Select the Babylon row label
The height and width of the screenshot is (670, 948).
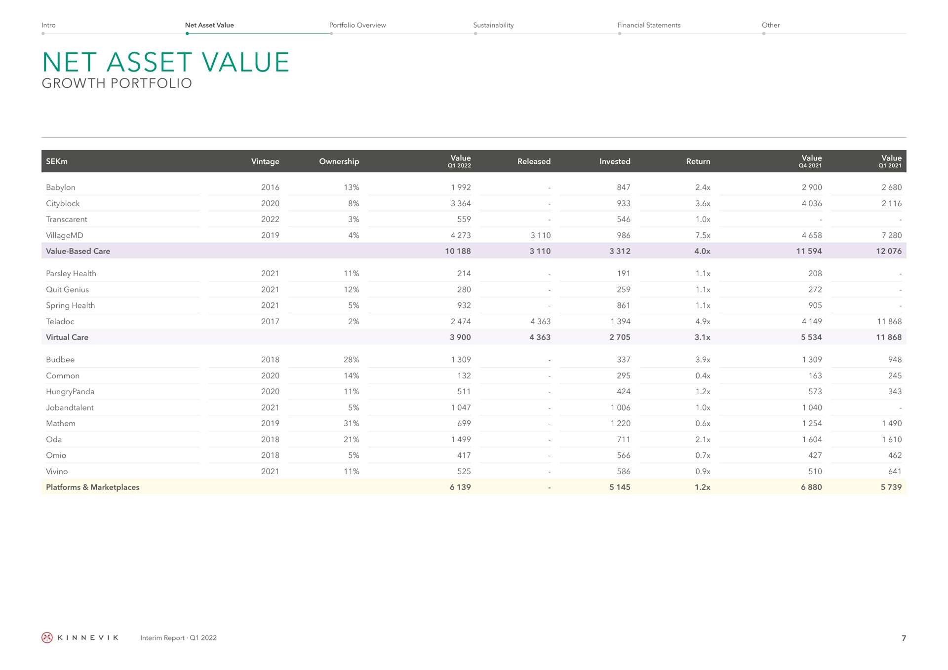pyautogui.click(x=61, y=187)
